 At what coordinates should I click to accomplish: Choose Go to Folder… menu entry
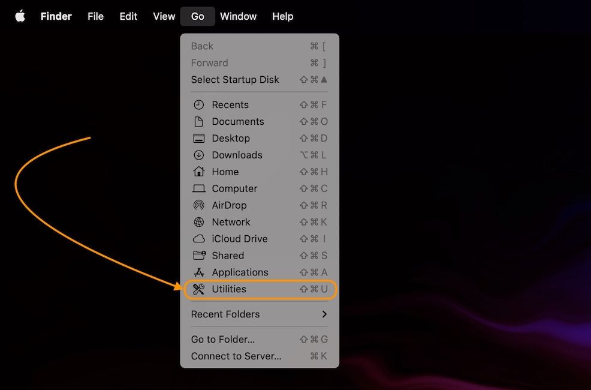point(223,340)
